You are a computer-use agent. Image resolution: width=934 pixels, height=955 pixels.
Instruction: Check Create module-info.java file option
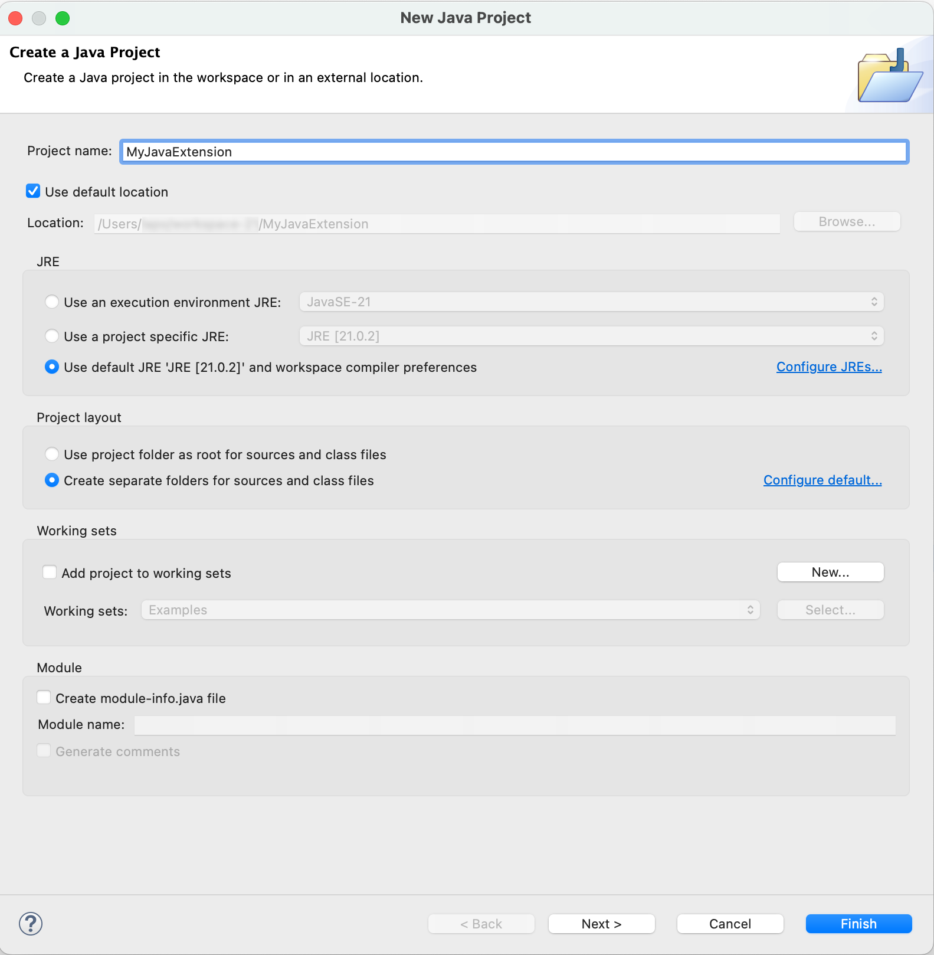pos(44,698)
